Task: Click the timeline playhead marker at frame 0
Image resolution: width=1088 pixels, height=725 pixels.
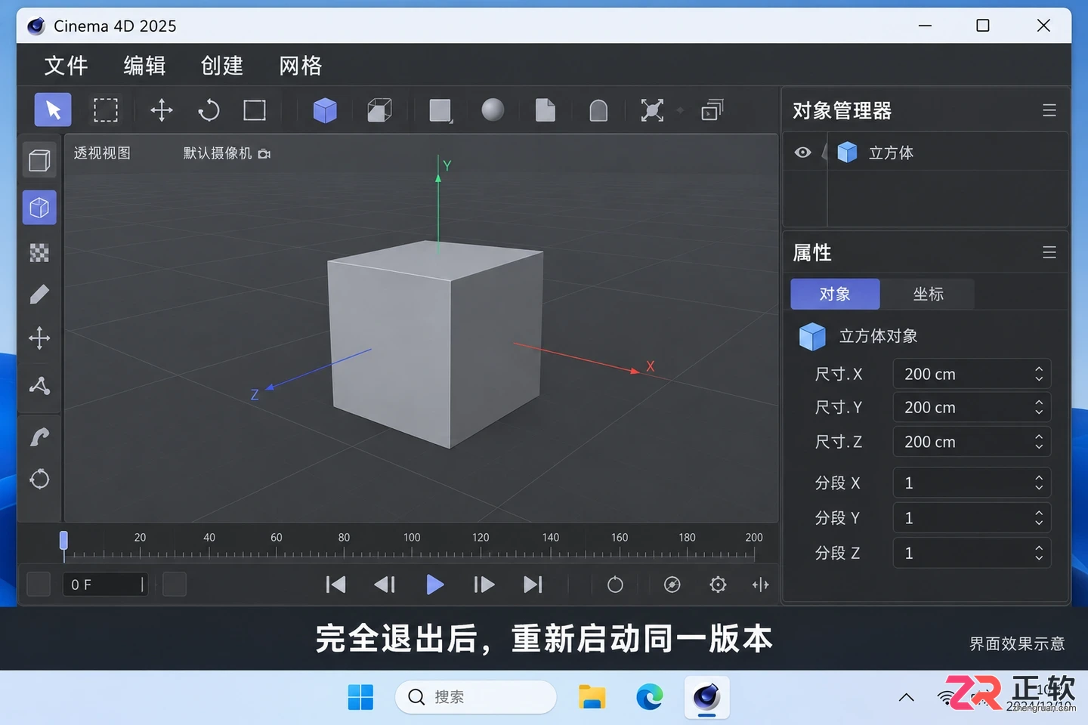Action: tap(63, 541)
